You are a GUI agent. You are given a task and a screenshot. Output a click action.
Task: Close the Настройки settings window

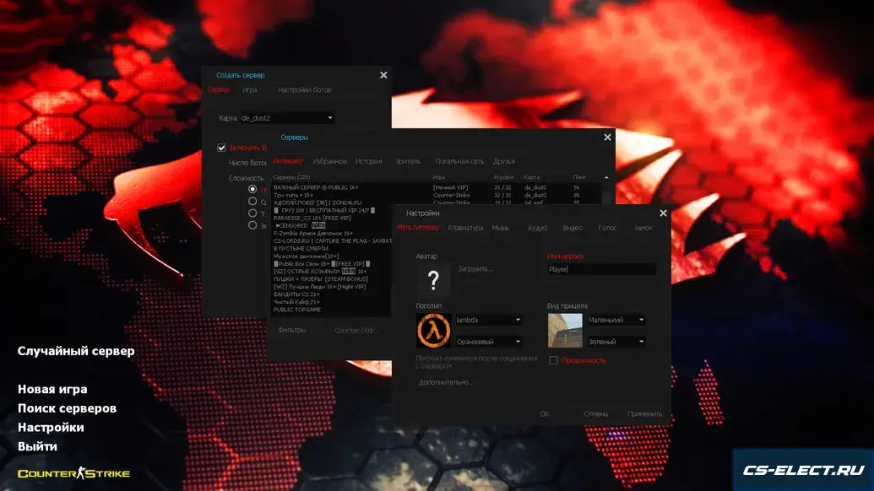point(663,213)
